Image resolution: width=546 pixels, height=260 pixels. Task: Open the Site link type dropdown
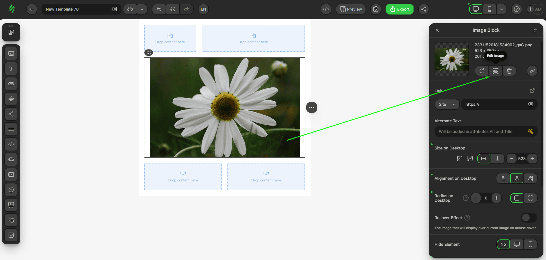(447, 104)
